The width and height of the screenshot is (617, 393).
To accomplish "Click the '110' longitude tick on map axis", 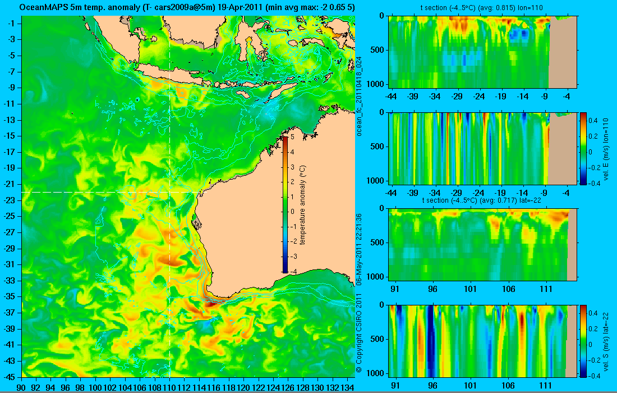I will point(169,387).
